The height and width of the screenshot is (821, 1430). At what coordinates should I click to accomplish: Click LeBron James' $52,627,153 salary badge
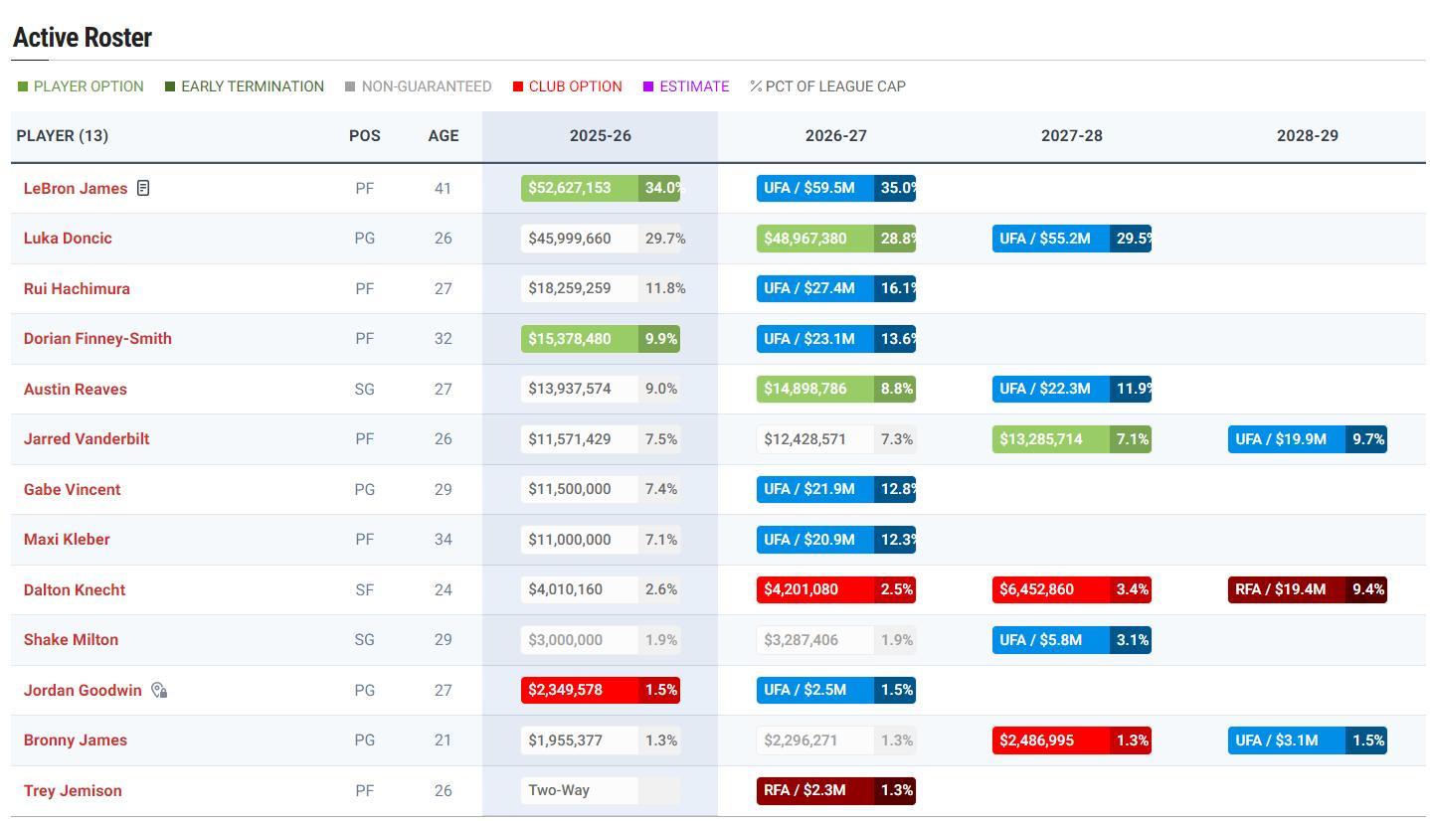tap(579, 188)
